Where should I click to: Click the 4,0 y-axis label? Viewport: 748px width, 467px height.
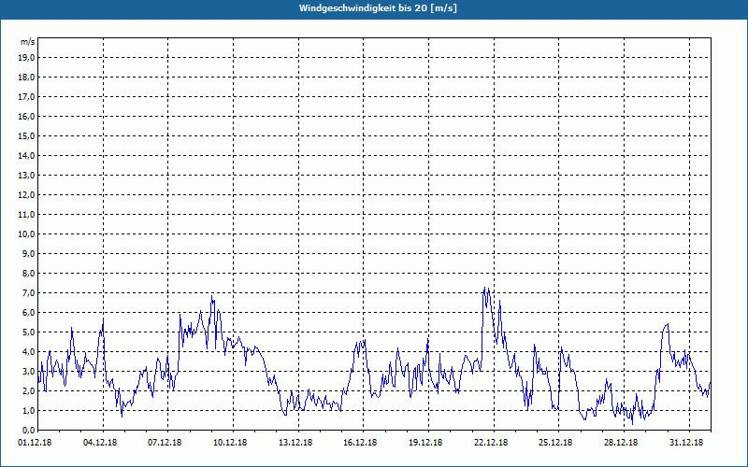(x=28, y=351)
